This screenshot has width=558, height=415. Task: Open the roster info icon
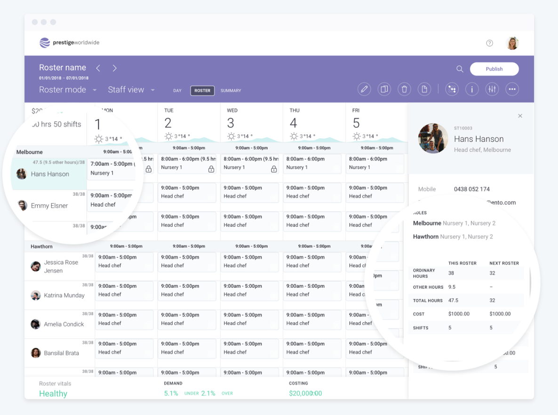tap(472, 89)
